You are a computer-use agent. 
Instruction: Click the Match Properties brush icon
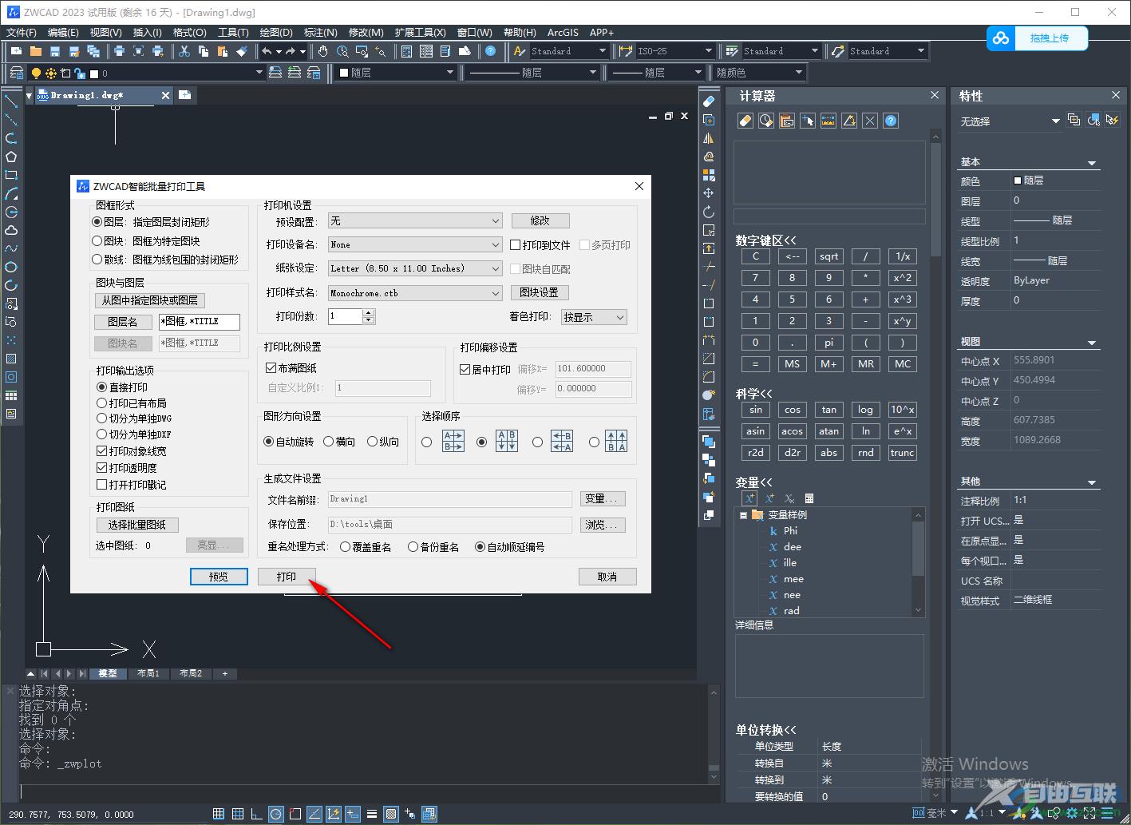tap(242, 51)
